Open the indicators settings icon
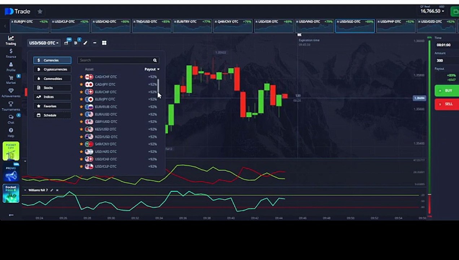This screenshot has width=459, height=260. click(76, 43)
